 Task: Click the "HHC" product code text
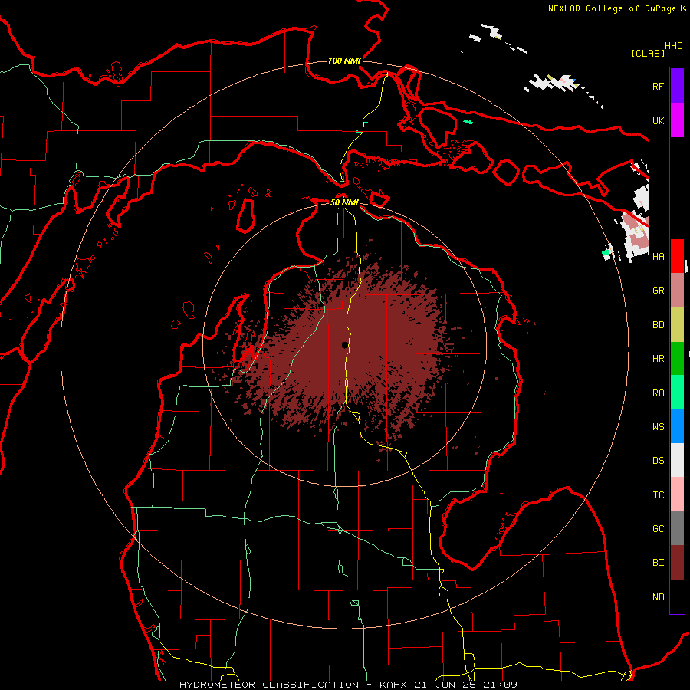pyautogui.click(x=673, y=46)
